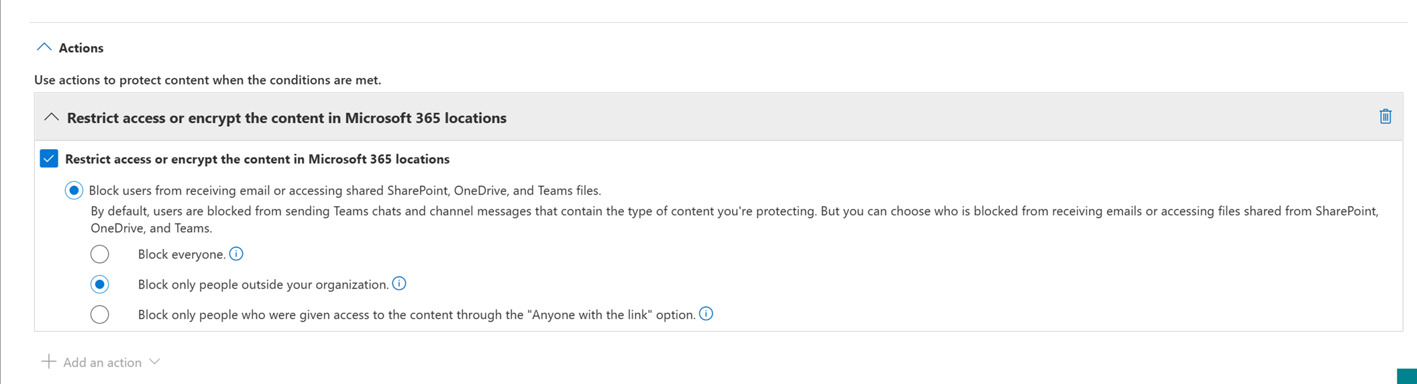
Task: Select Block users from receiving email radio button
Action: tap(74, 191)
